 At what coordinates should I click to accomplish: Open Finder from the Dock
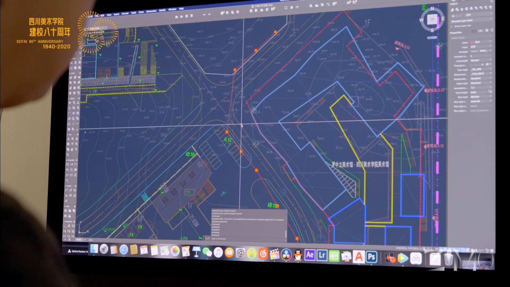coord(94,248)
